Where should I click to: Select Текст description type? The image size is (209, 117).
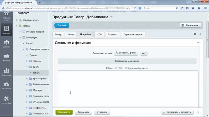(x=106, y=68)
